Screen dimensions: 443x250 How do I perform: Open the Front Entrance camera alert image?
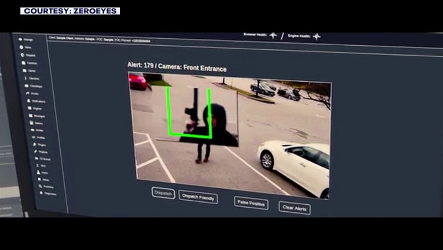230,135
